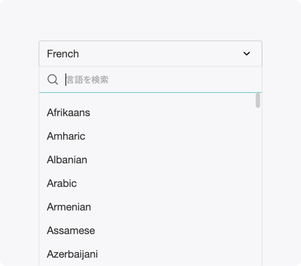Switch language to the first option, Afrikaans

68,113
